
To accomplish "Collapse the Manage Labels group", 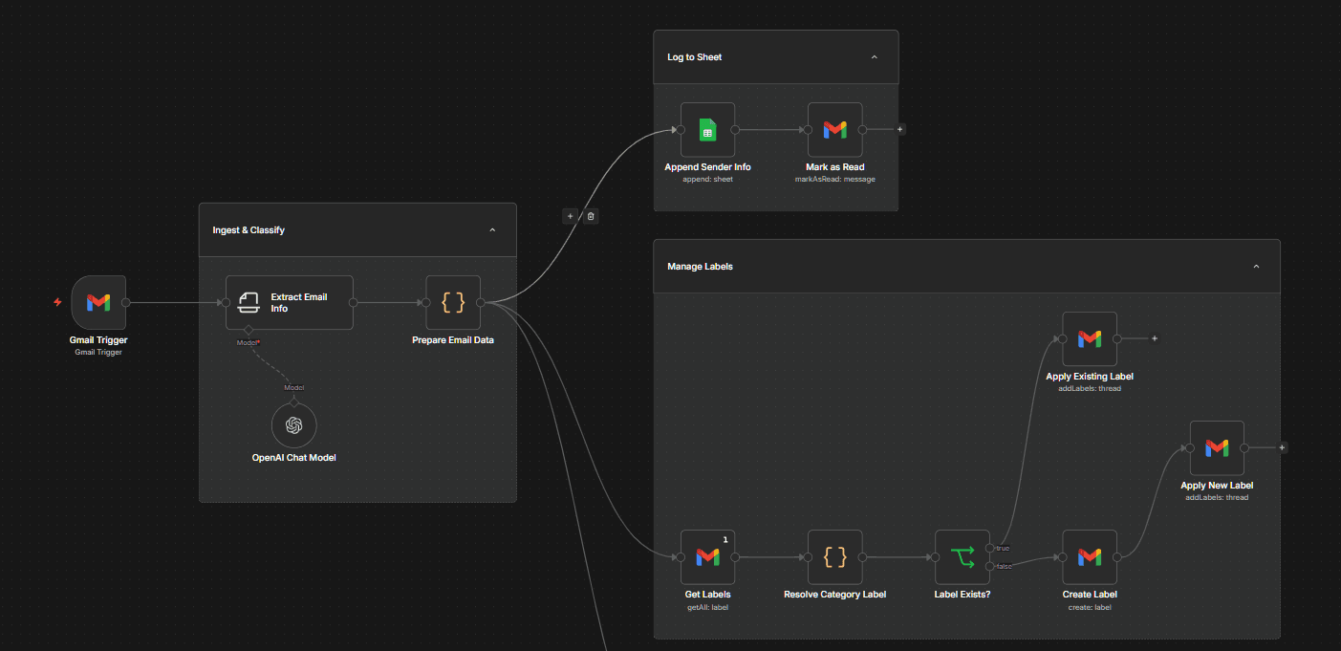I will tap(1256, 267).
